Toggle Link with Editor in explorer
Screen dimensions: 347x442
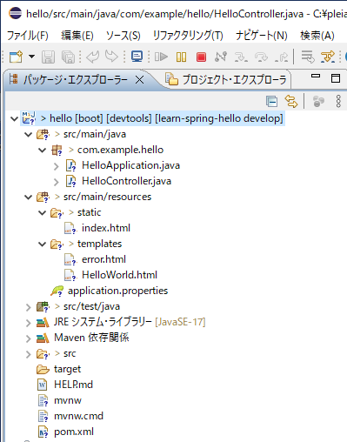pos(291,102)
